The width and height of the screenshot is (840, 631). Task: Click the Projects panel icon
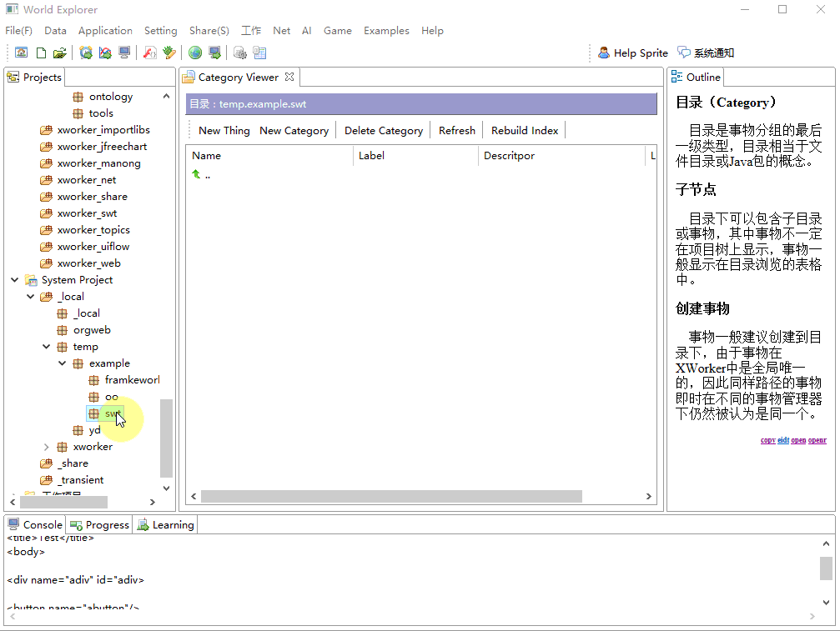coord(12,76)
